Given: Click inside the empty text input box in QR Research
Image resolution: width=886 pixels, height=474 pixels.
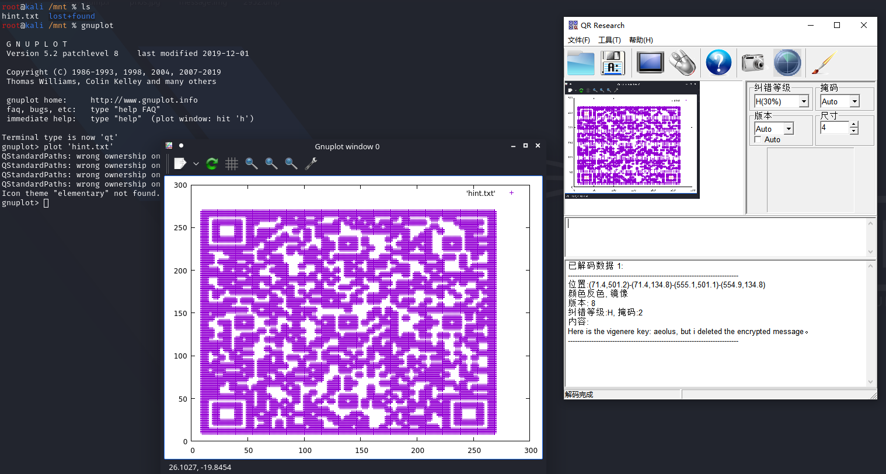Looking at the screenshot, I should tap(716, 237).
